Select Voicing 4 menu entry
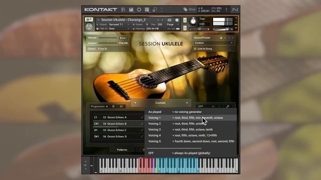 (191, 135)
